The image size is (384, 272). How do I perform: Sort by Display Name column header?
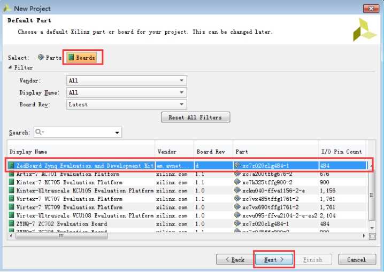pos(81,152)
